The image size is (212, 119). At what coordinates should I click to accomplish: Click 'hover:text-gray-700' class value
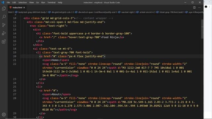click(84, 37)
